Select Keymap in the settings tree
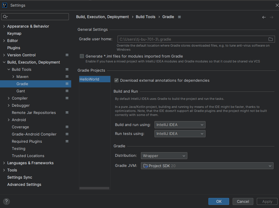This screenshot has width=279, height=208. pos(14,33)
